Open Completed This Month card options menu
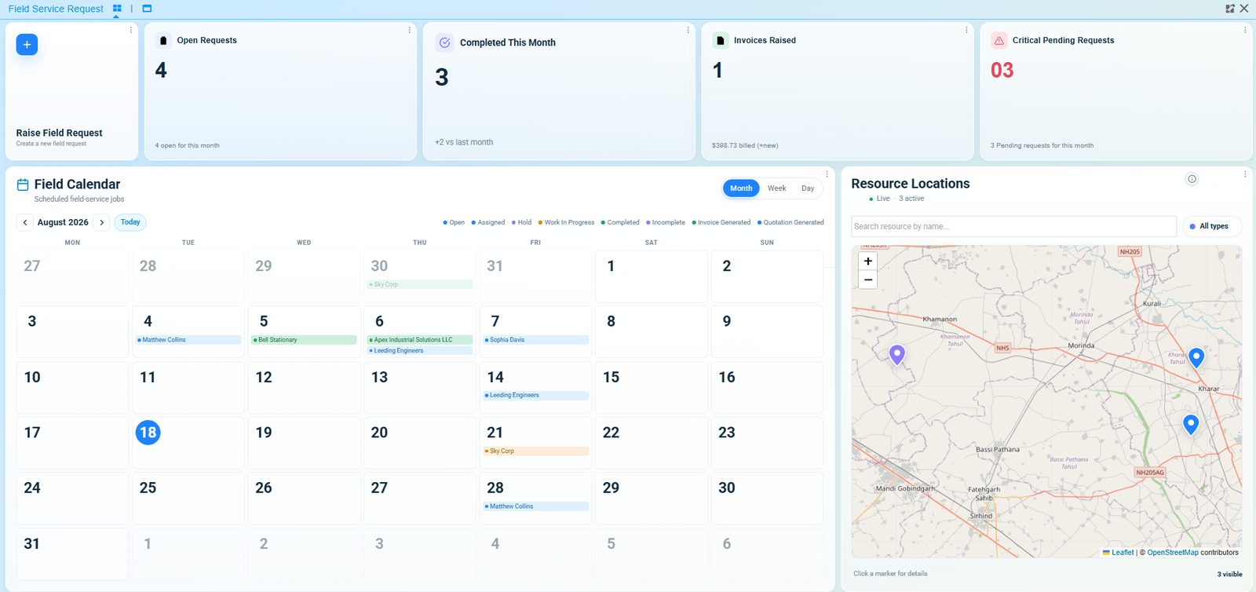This screenshot has height=592, width=1256. [688, 30]
